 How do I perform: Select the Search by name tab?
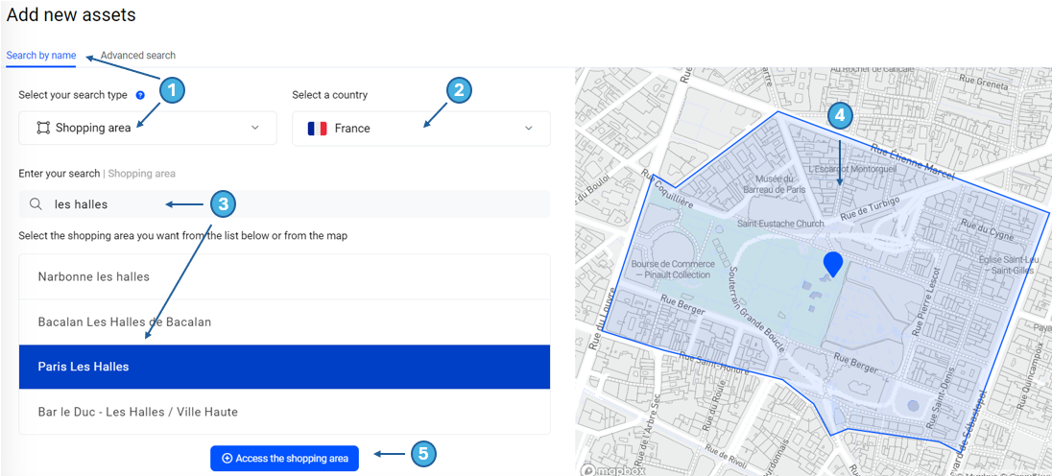coord(41,56)
